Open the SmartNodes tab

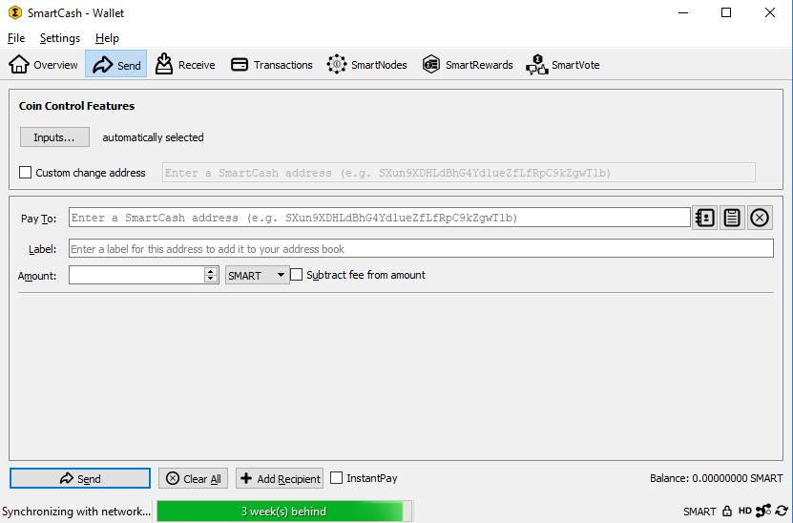(x=366, y=64)
